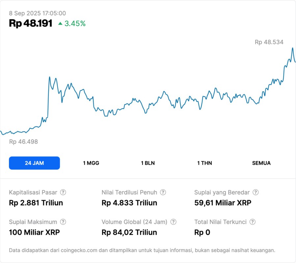
Task: Click help icon beside Nilai Terdilusi Penuh
Action: tap(163, 192)
